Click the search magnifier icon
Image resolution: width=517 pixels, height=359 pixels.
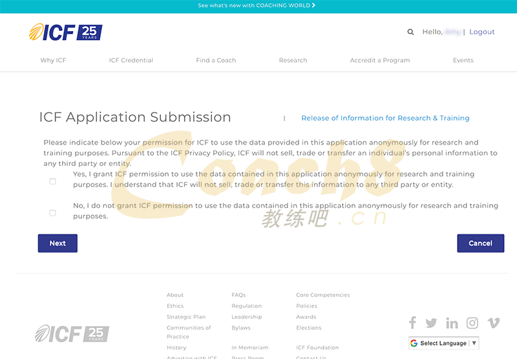[410, 32]
